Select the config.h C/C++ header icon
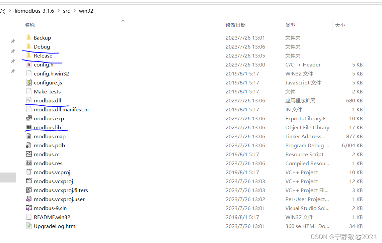The image size is (382, 243). pos(29,64)
